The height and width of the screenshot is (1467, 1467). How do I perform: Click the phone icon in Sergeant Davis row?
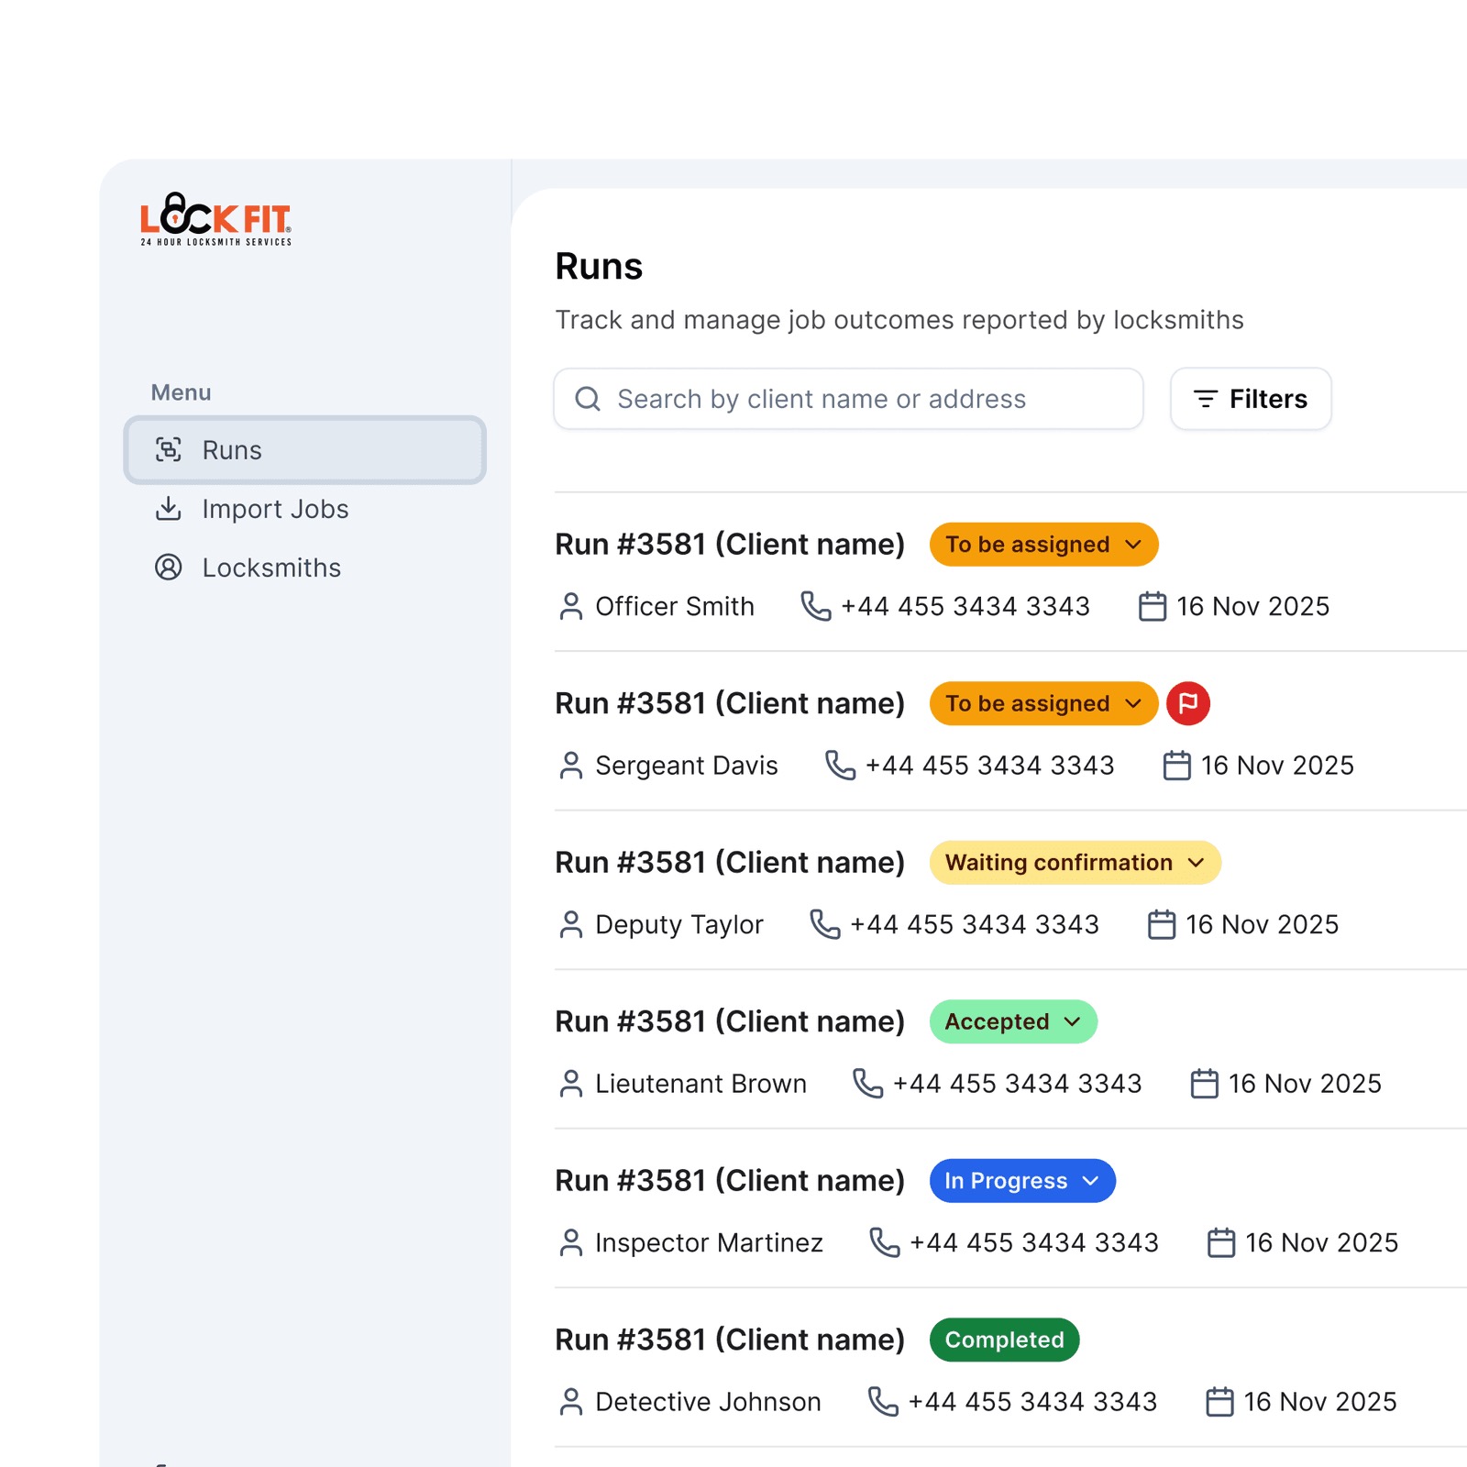(x=840, y=766)
